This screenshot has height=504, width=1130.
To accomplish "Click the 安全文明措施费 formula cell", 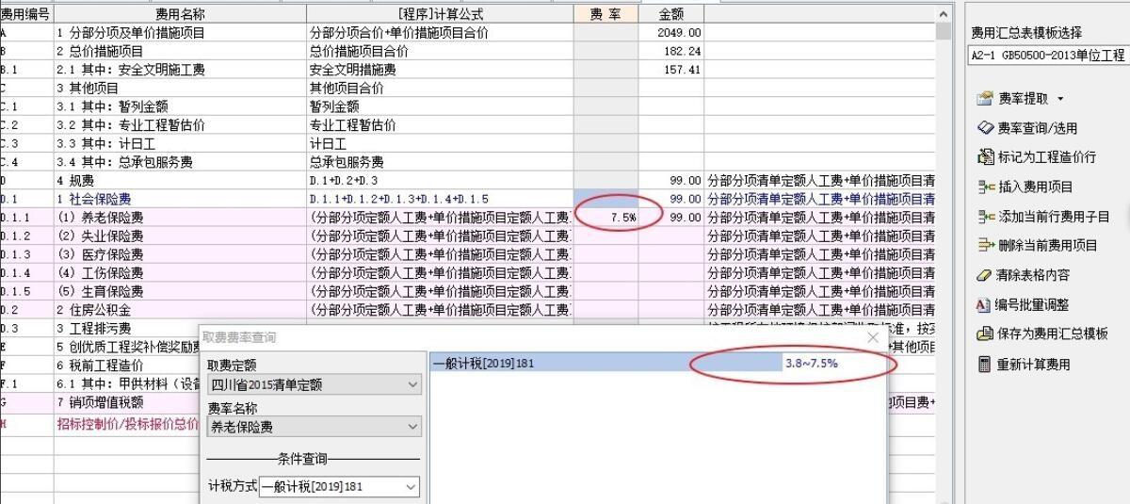I will [440, 70].
